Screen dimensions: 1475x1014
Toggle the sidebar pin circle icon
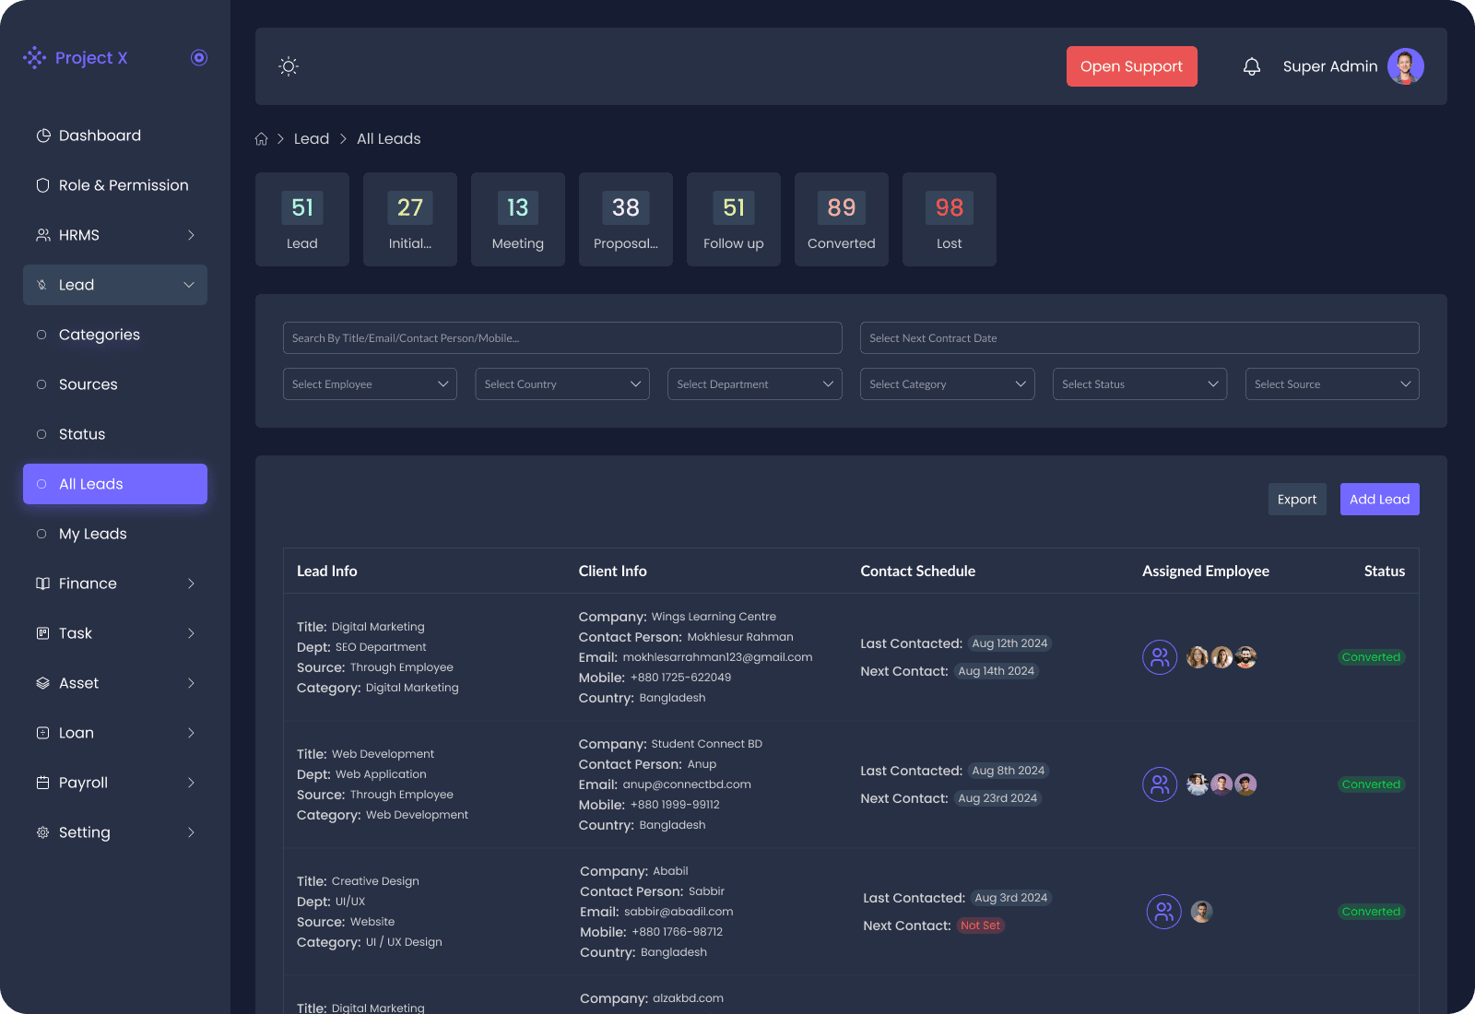pos(199,58)
